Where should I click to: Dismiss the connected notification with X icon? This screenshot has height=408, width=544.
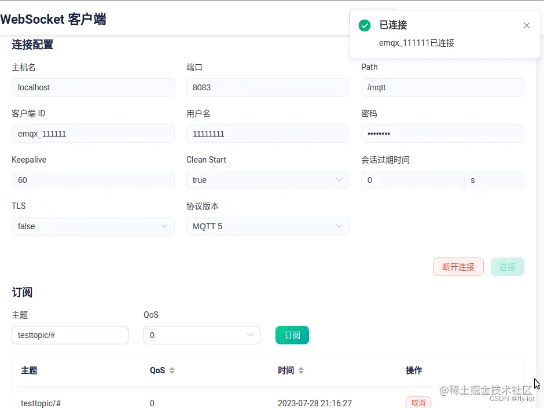click(527, 25)
